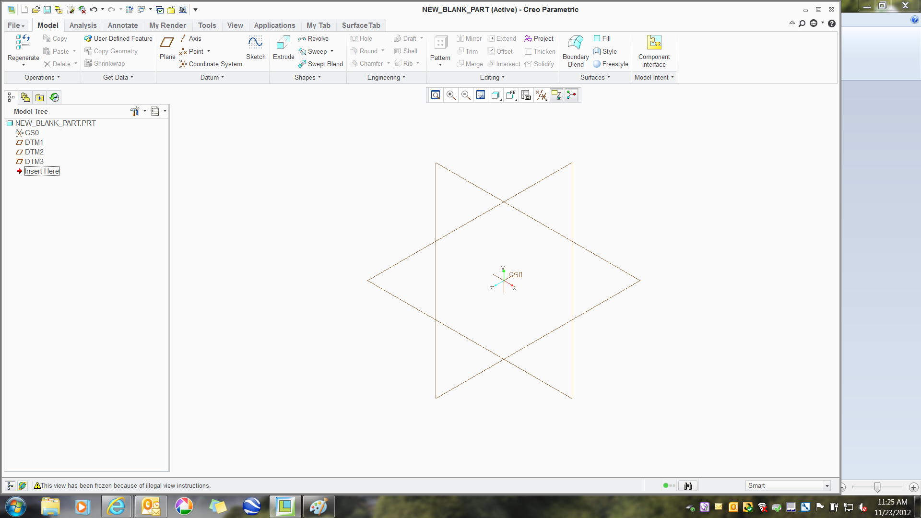The image size is (921, 518).
Task: Open the Pattern tool
Action: [440, 50]
